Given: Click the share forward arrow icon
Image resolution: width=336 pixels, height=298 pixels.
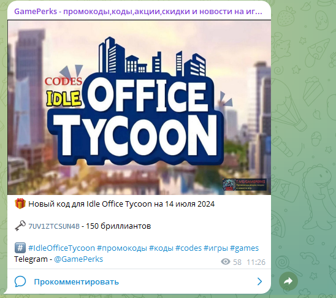Looking at the screenshot, I should tap(288, 281).
